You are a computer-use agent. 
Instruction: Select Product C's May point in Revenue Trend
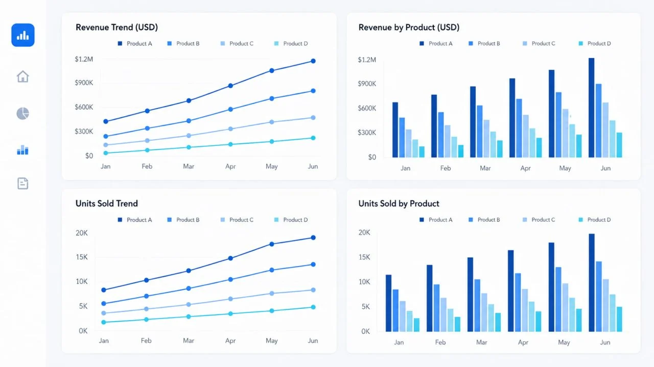(x=272, y=122)
